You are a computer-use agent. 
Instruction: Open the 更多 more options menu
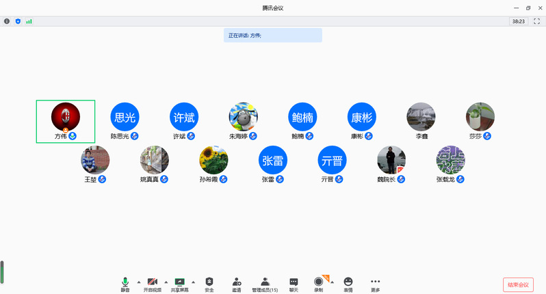click(375, 283)
